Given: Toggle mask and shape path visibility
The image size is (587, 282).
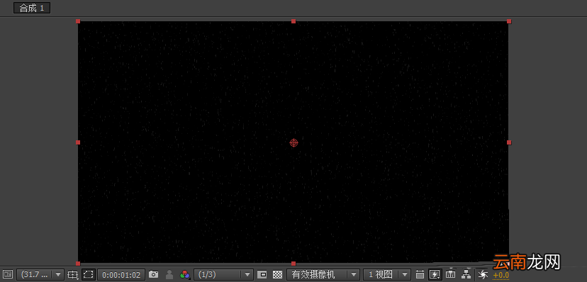Looking at the screenshot, I should pos(89,274).
